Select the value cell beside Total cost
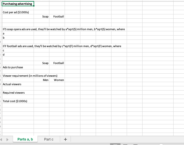This screenshot has height=145, width=184. [x=41, y=101]
